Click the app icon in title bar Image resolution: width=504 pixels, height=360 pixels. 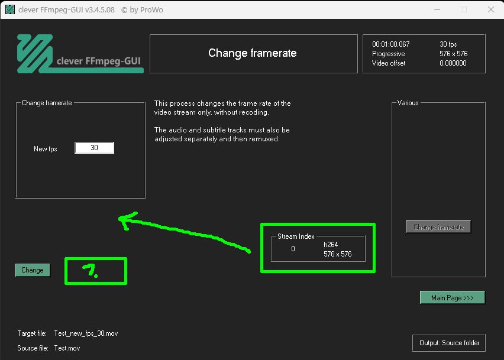point(10,9)
